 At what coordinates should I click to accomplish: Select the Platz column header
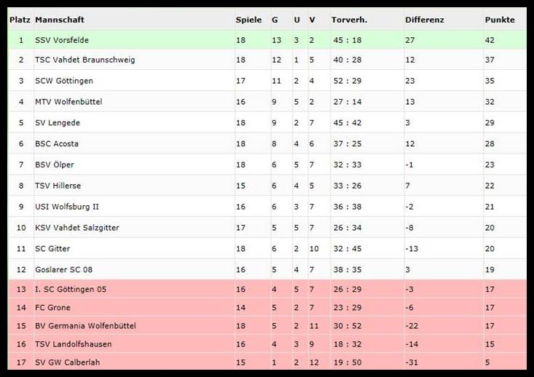(x=20, y=20)
